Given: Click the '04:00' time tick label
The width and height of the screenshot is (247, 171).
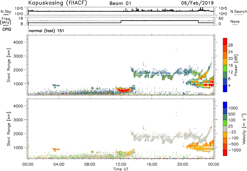Looking at the screenshot, I should [x=59, y=165].
